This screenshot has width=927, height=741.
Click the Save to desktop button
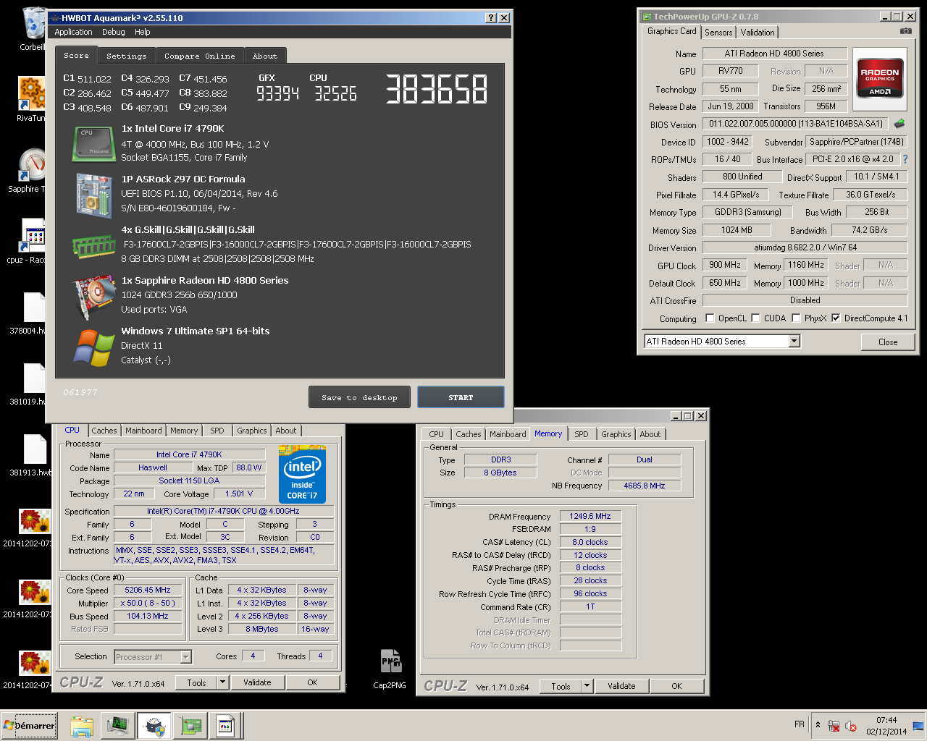click(359, 397)
